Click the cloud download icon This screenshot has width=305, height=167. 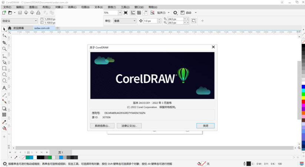point(26,13)
